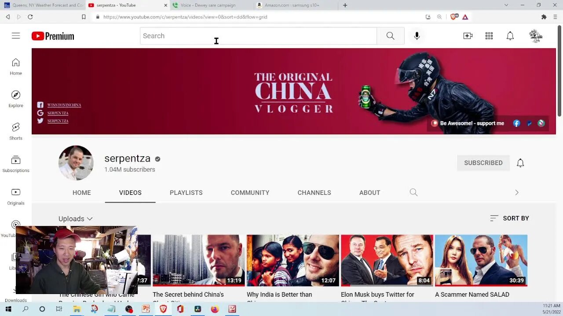Open a new browser tab
The image size is (563, 316).
[345, 5]
